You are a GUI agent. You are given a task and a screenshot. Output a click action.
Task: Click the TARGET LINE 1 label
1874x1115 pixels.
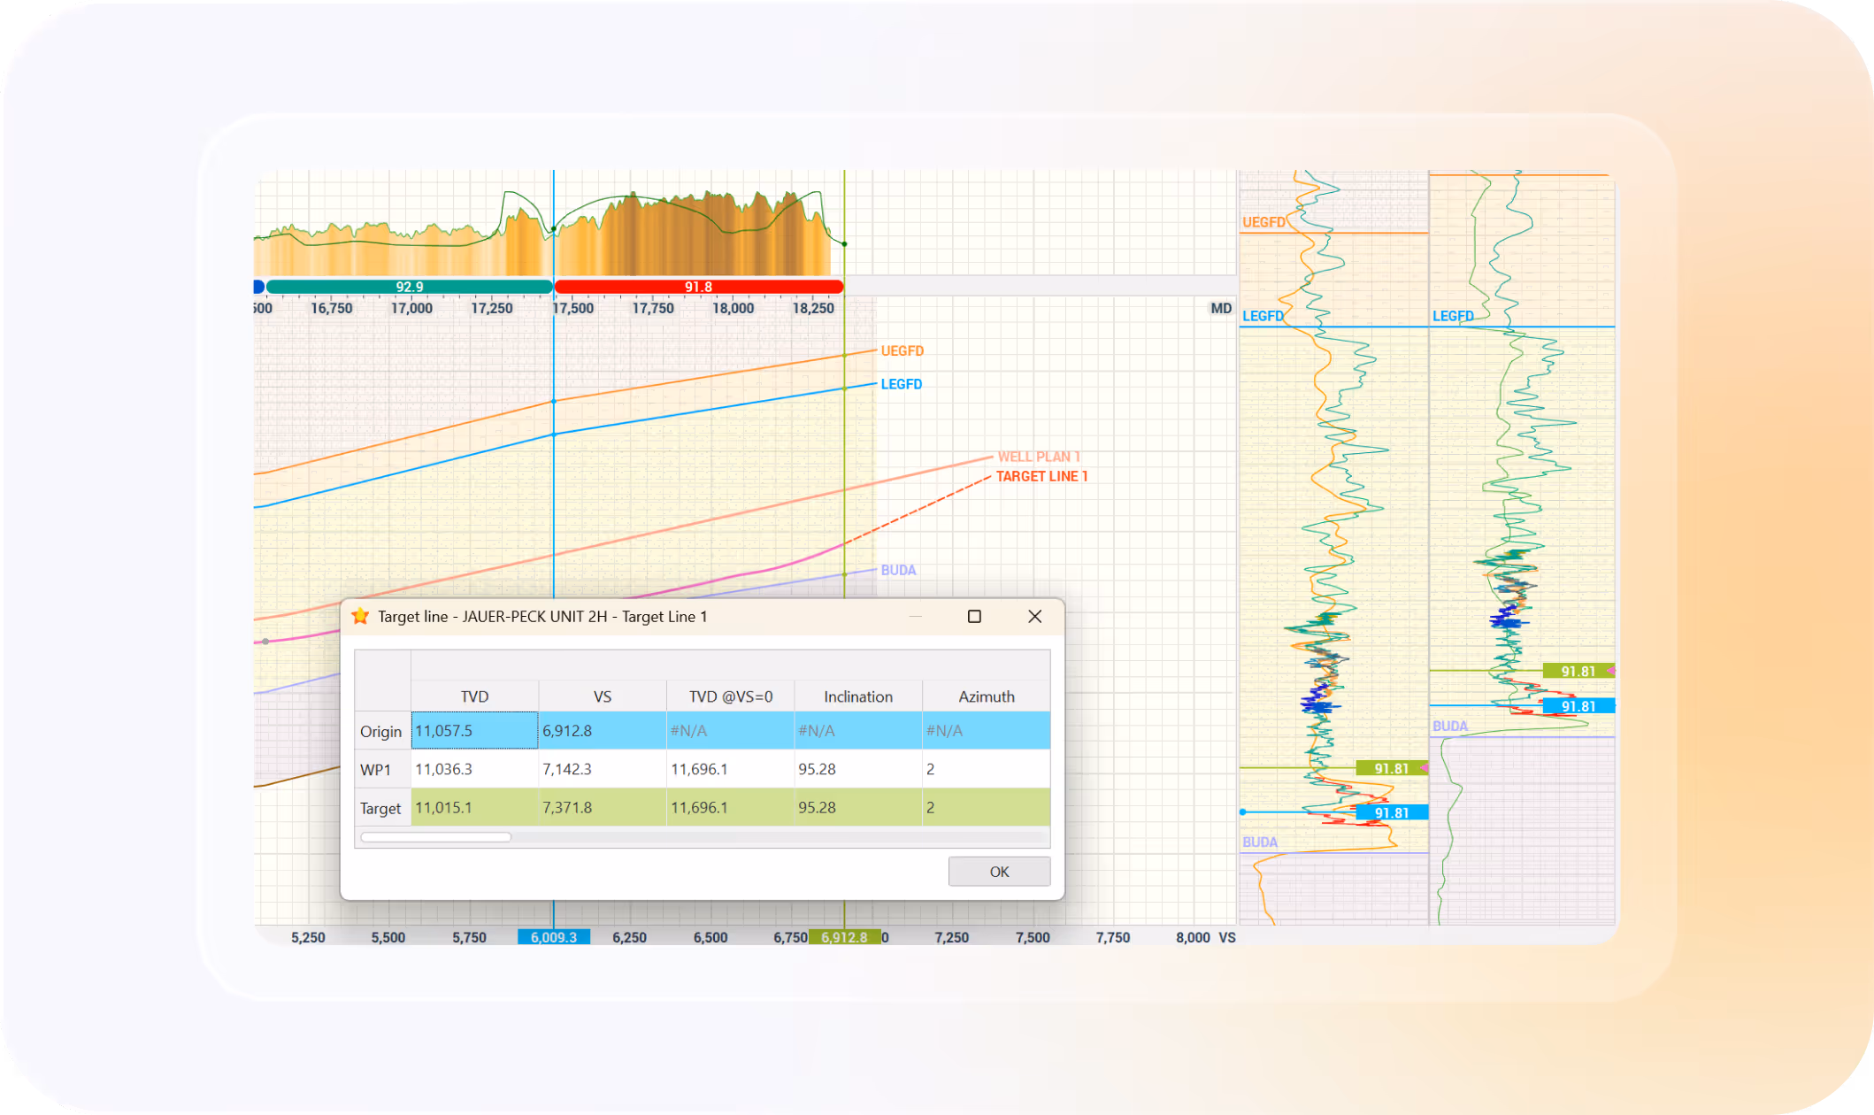tap(1041, 476)
